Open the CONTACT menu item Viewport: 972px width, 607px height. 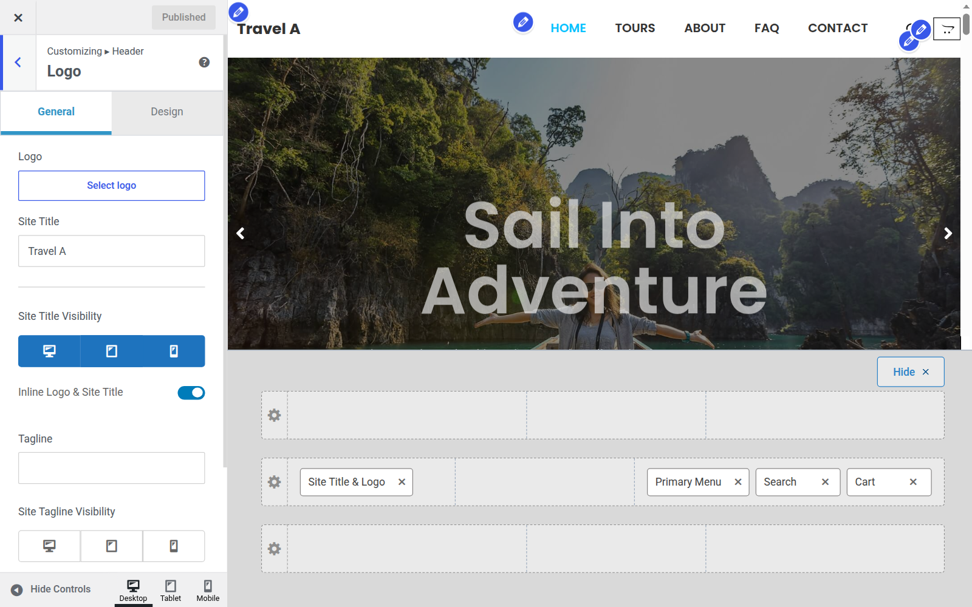(x=838, y=28)
